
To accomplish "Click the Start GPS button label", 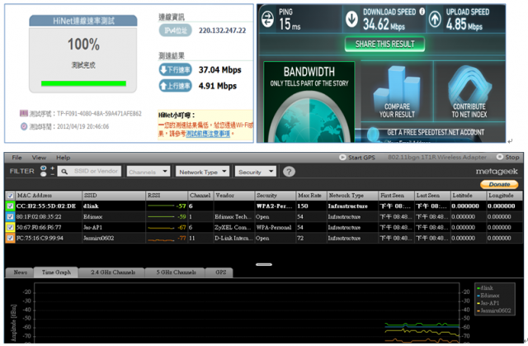I will click(x=361, y=158).
